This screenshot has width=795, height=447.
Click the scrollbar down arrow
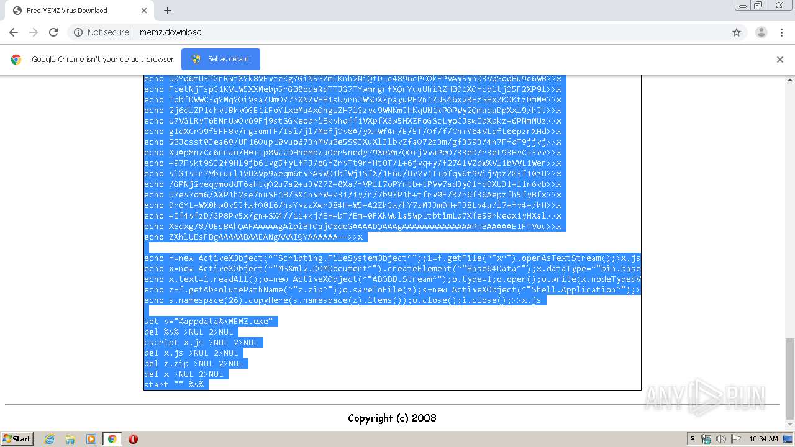pos(790,425)
